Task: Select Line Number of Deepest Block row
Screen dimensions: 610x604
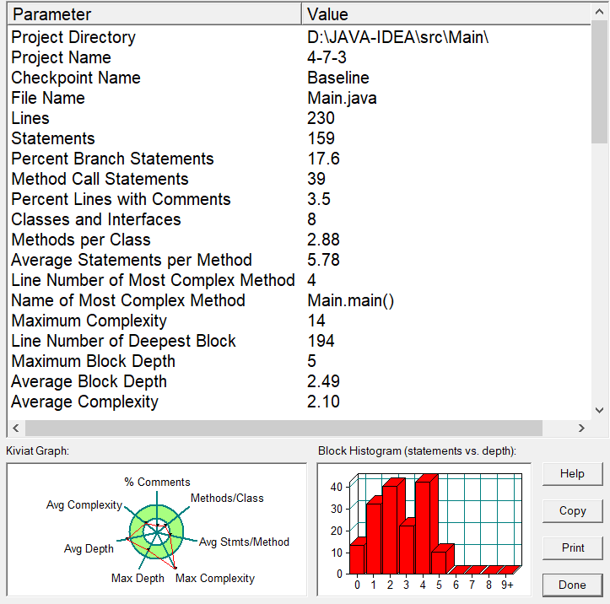Action: [x=300, y=341]
